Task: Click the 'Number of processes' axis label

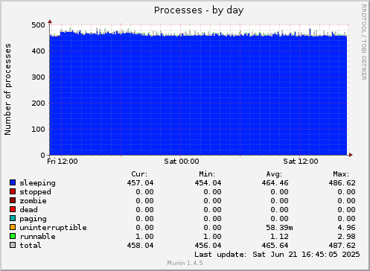Action: pyautogui.click(x=7, y=89)
